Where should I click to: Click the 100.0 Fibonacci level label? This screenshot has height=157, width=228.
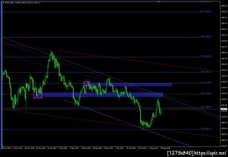[x=206, y=36]
